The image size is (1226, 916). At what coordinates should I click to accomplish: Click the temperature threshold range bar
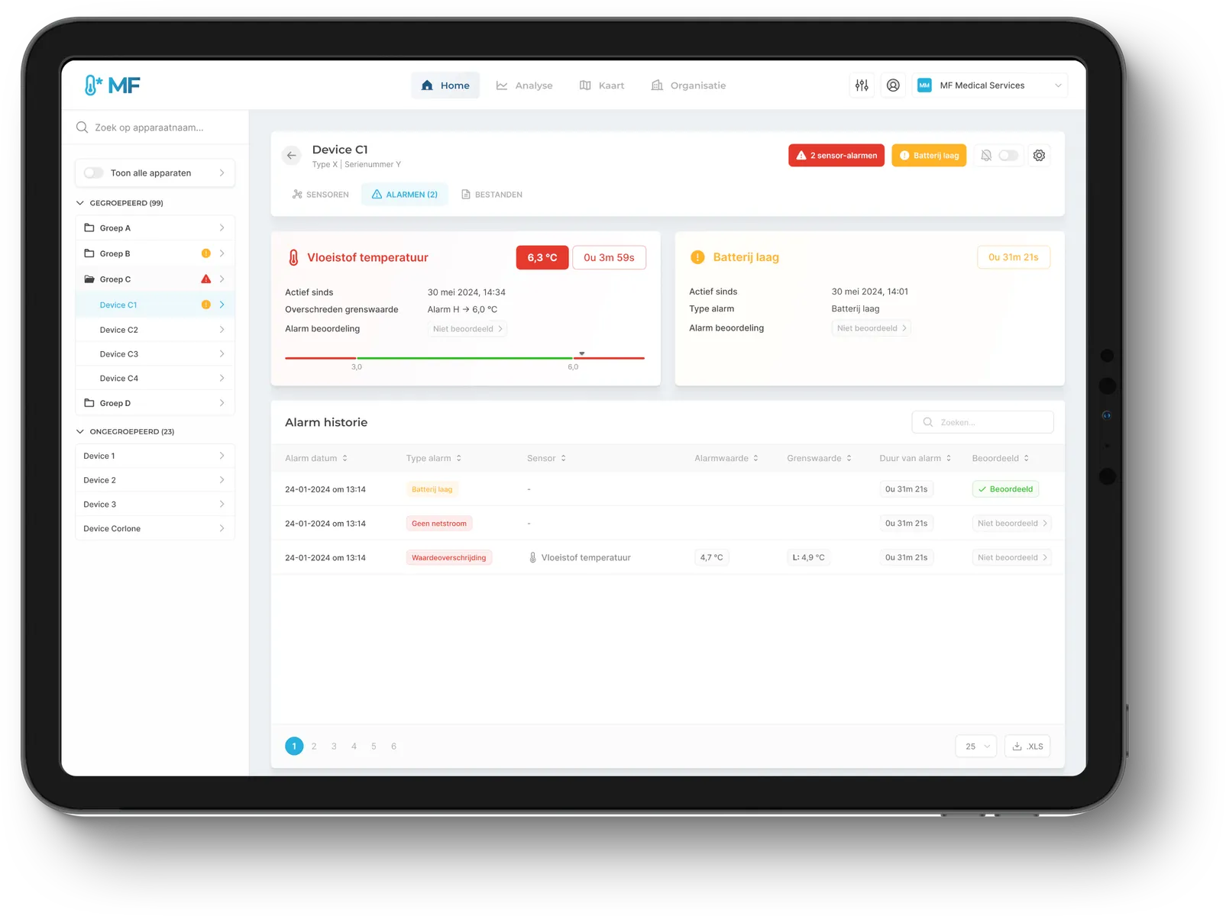click(x=464, y=358)
